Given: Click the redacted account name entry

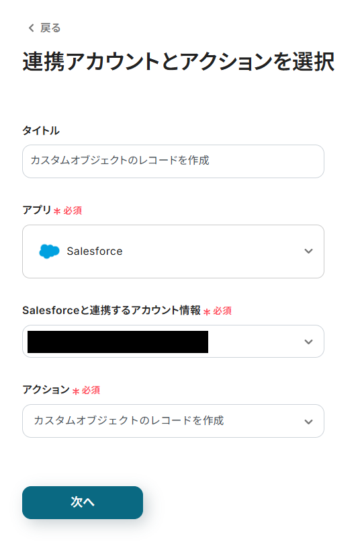Looking at the screenshot, I should (118, 342).
